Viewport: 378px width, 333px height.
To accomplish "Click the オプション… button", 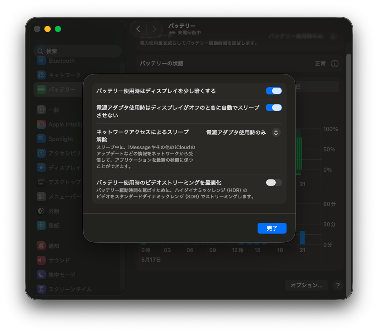I will (306, 286).
